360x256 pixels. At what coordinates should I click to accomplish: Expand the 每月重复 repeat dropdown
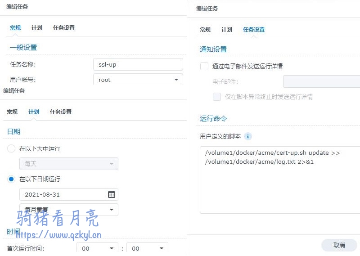69,210
